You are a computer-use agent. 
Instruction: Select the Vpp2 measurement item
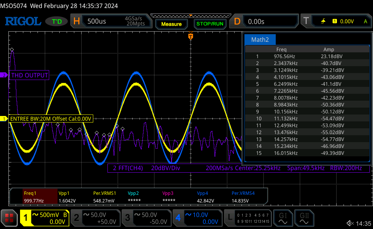[x=134, y=197]
